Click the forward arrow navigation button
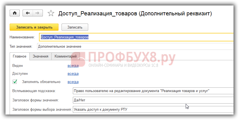The width and height of the screenshot is (239, 120). pyautogui.click(x=38, y=13)
